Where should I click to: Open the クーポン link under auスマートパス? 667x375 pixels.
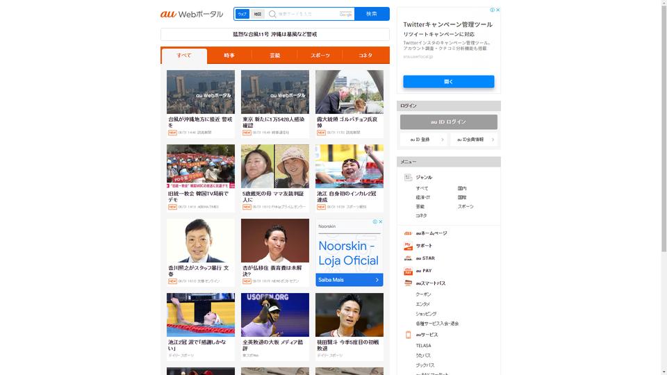423,294
